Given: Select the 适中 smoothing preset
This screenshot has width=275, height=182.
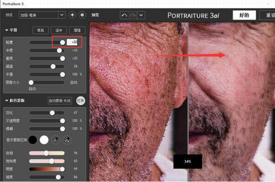Looking at the screenshot, I should tap(59, 30).
